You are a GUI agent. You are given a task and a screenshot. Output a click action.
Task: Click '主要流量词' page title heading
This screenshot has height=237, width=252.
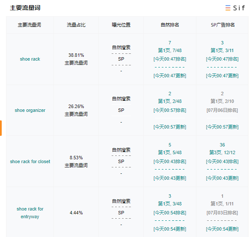coord(25,8)
